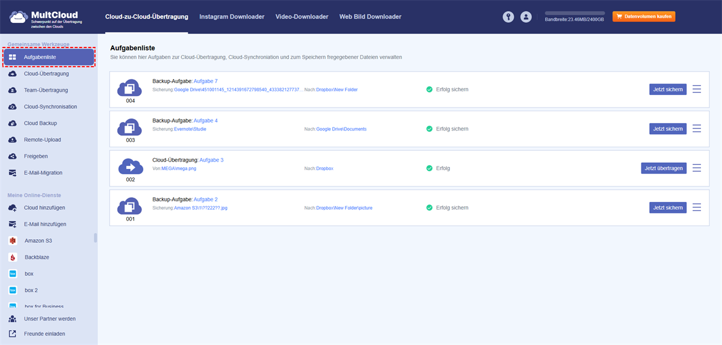
Task: Open options menu for Aufgabe 3
Action: [x=697, y=168]
